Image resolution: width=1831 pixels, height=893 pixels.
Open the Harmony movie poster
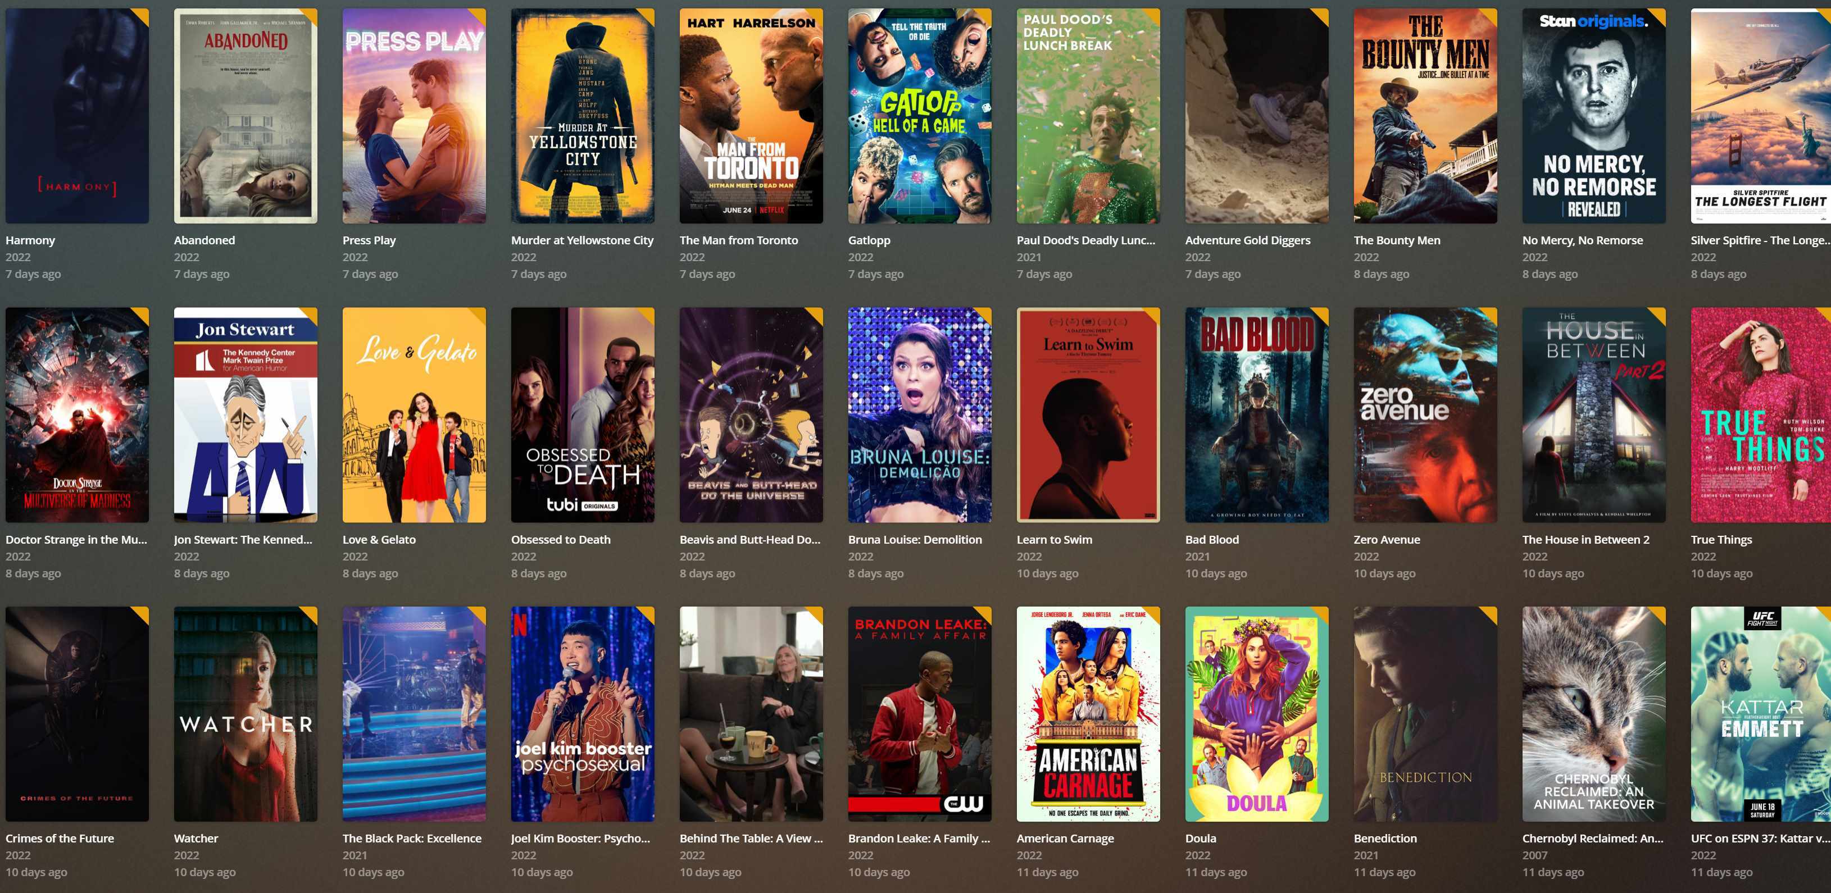pyautogui.click(x=77, y=116)
